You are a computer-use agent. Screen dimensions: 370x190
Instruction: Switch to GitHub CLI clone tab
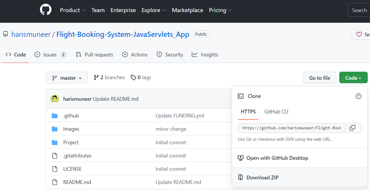pyautogui.click(x=276, y=112)
